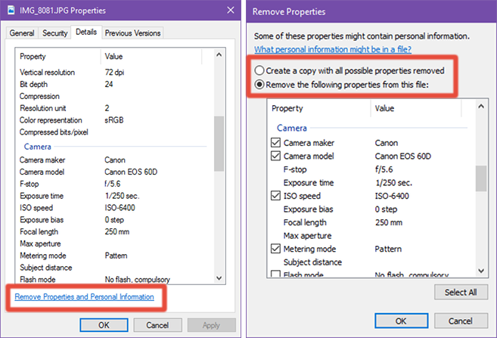Close the IMG_8081.JPG Properties dialog
This screenshot has height=338, width=497.
coord(229,11)
